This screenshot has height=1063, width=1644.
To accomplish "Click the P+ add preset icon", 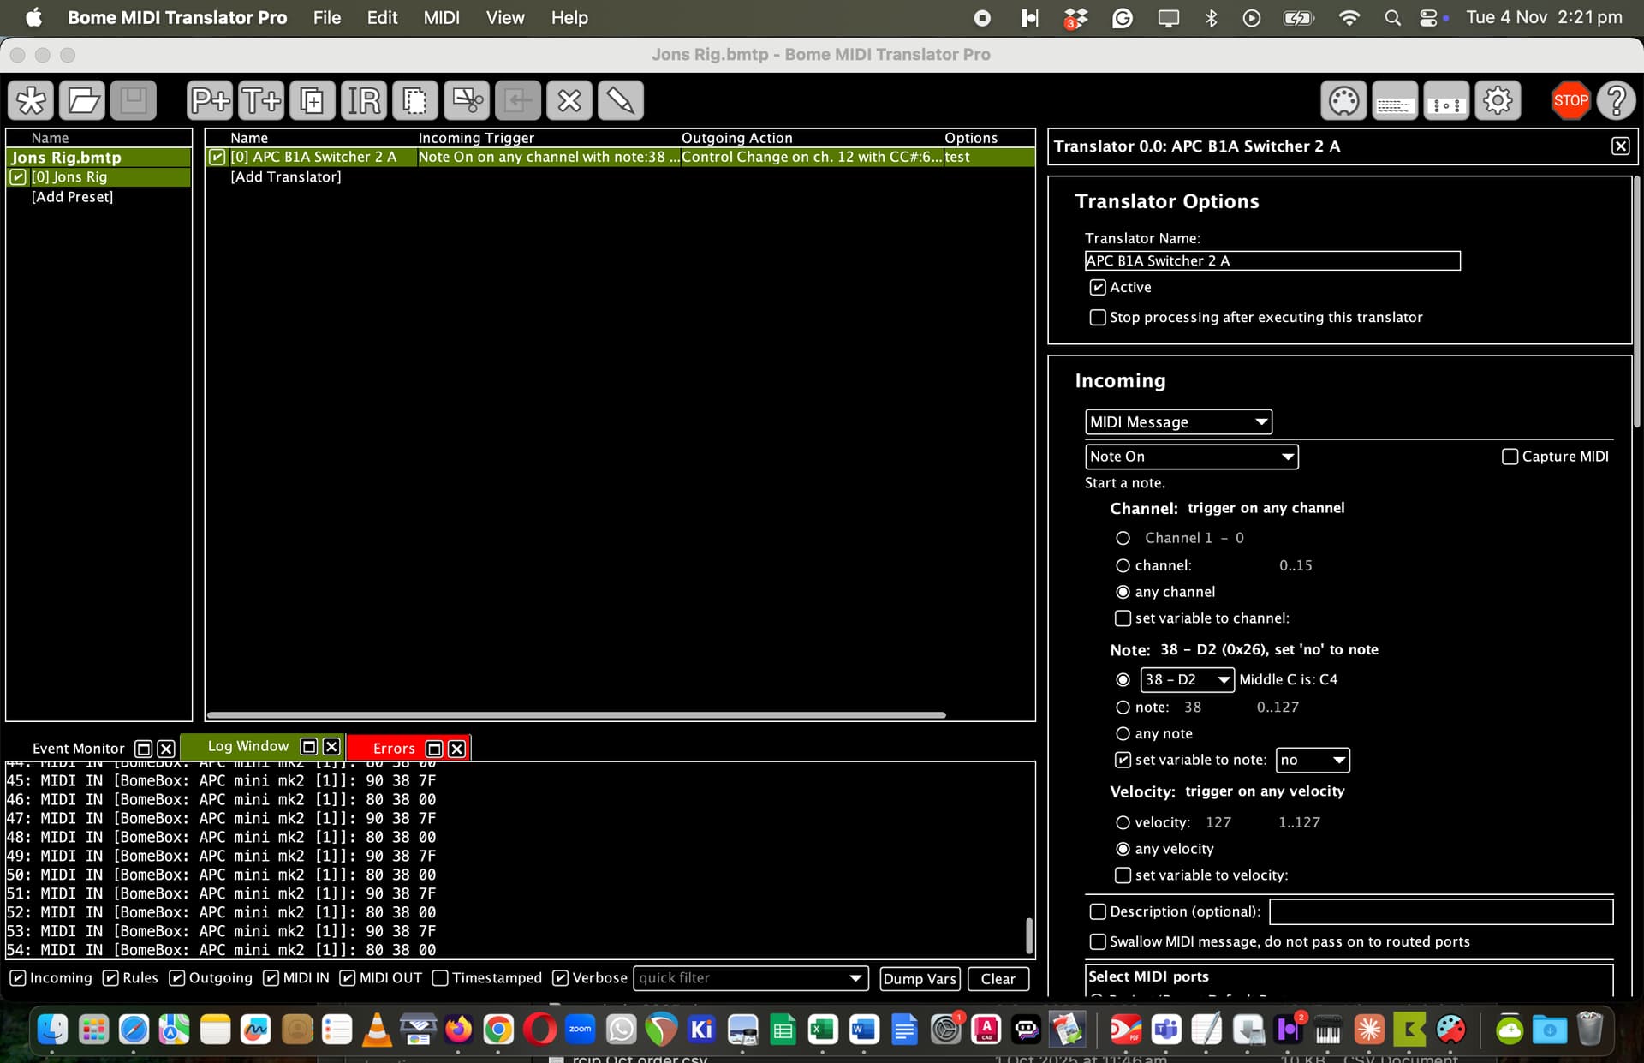I will tap(210, 101).
